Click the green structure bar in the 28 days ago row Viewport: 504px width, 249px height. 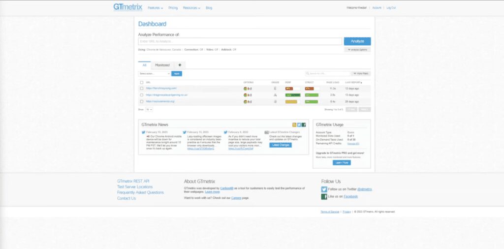[312, 101]
